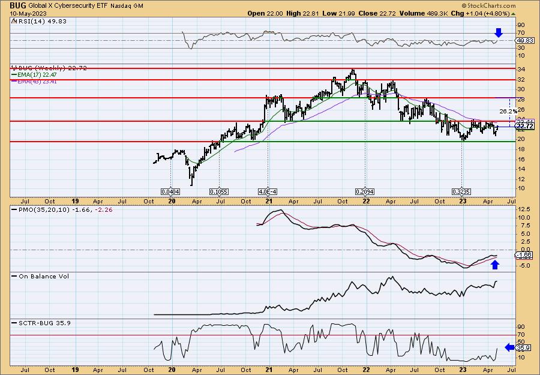Click the On Balance Vol legend
The width and height of the screenshot is (540, 375).
click(x=40, y=276)
